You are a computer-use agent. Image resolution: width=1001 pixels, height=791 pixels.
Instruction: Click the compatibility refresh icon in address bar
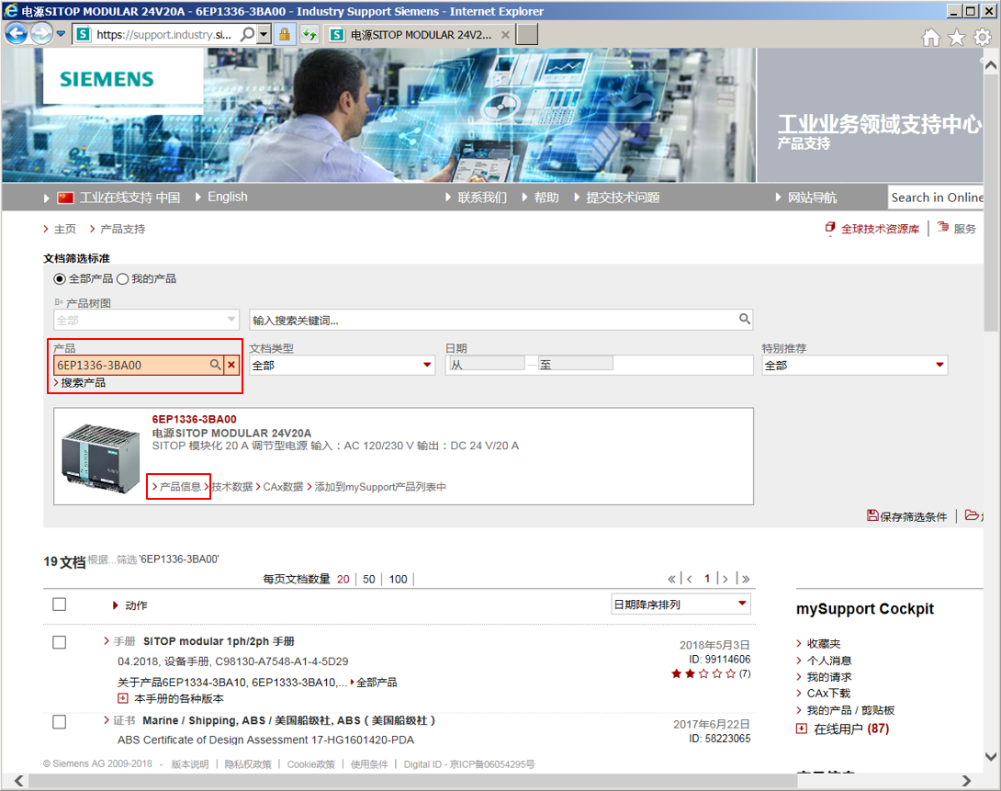click(309, 35)
